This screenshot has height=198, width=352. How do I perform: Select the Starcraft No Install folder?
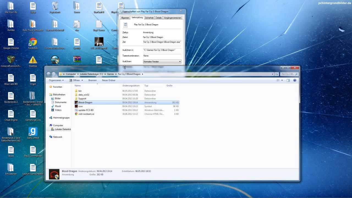point(55,25)
